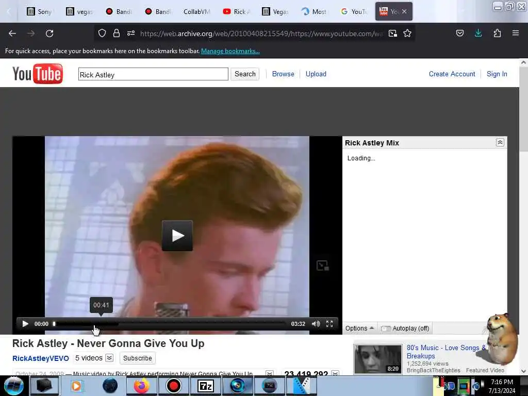Click the URL address bar
The image size is (528, 396).
(261, 34)
